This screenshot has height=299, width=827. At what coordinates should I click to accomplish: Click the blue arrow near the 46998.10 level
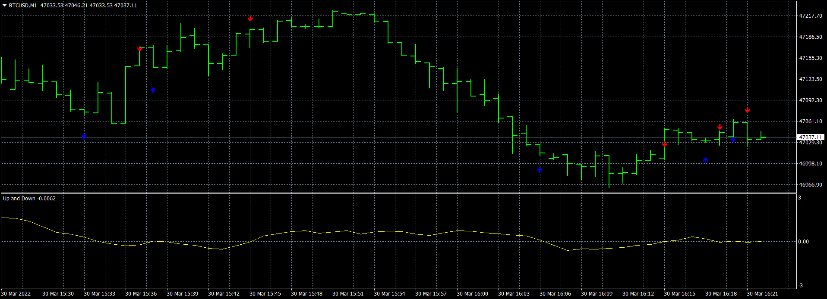pyautogui.click(x=706, y=160)
